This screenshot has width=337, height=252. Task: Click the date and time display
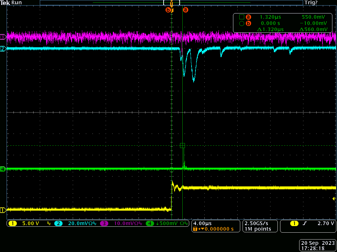(x=318, y=246)
